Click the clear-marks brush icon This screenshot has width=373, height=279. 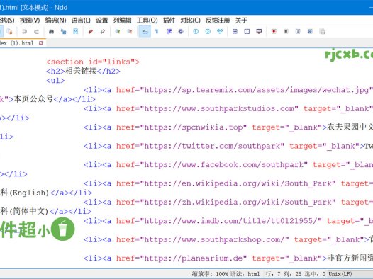(103, 32)
